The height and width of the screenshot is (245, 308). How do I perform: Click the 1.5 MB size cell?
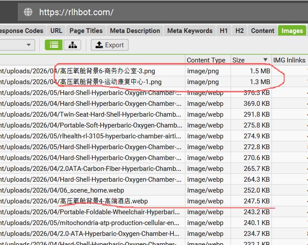pyautogui.click(x=251, y=71)
